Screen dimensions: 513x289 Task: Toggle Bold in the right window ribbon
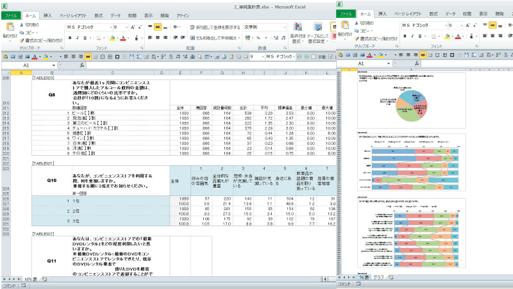pos(405,37)
